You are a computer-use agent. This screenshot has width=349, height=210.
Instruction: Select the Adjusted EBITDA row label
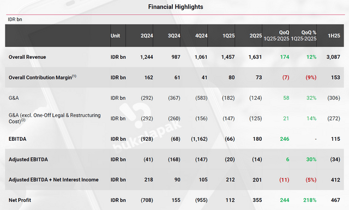pos(28,159)
